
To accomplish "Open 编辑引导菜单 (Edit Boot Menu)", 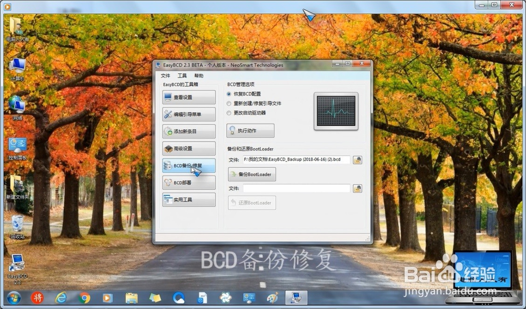I will [x=189, y=114].
